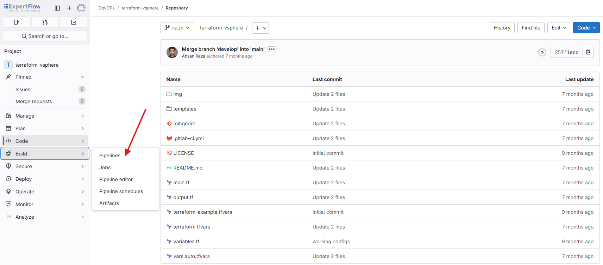Toggle the sidebar collapse icon
The width and height of the screenshot is (603, 265).
pyautogui.click(x=57, y=8)
